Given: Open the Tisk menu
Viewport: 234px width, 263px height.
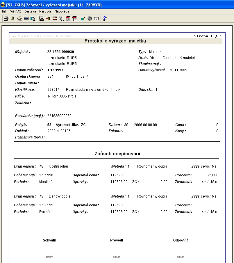Looking at the screenshot, I should click(4, 11).
